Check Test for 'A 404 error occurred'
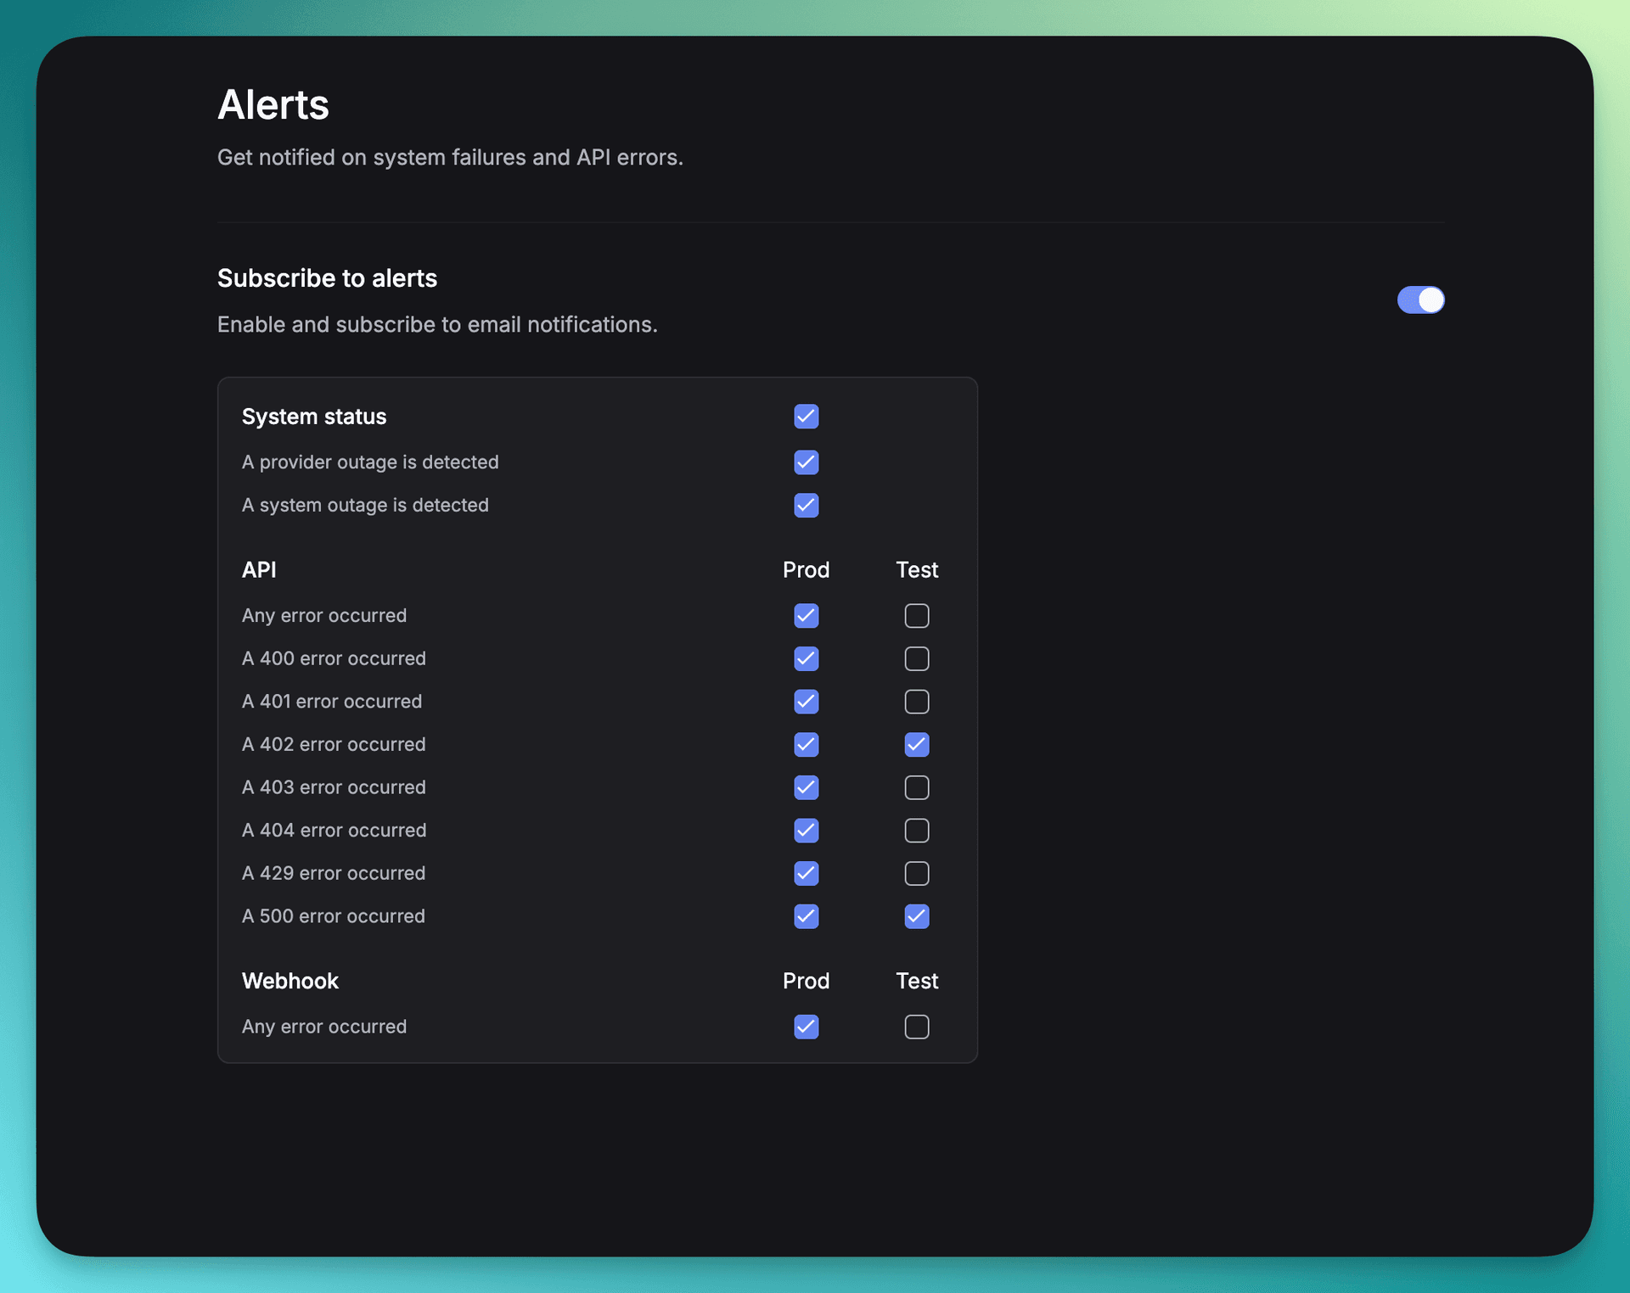 (x=916, y=831)
